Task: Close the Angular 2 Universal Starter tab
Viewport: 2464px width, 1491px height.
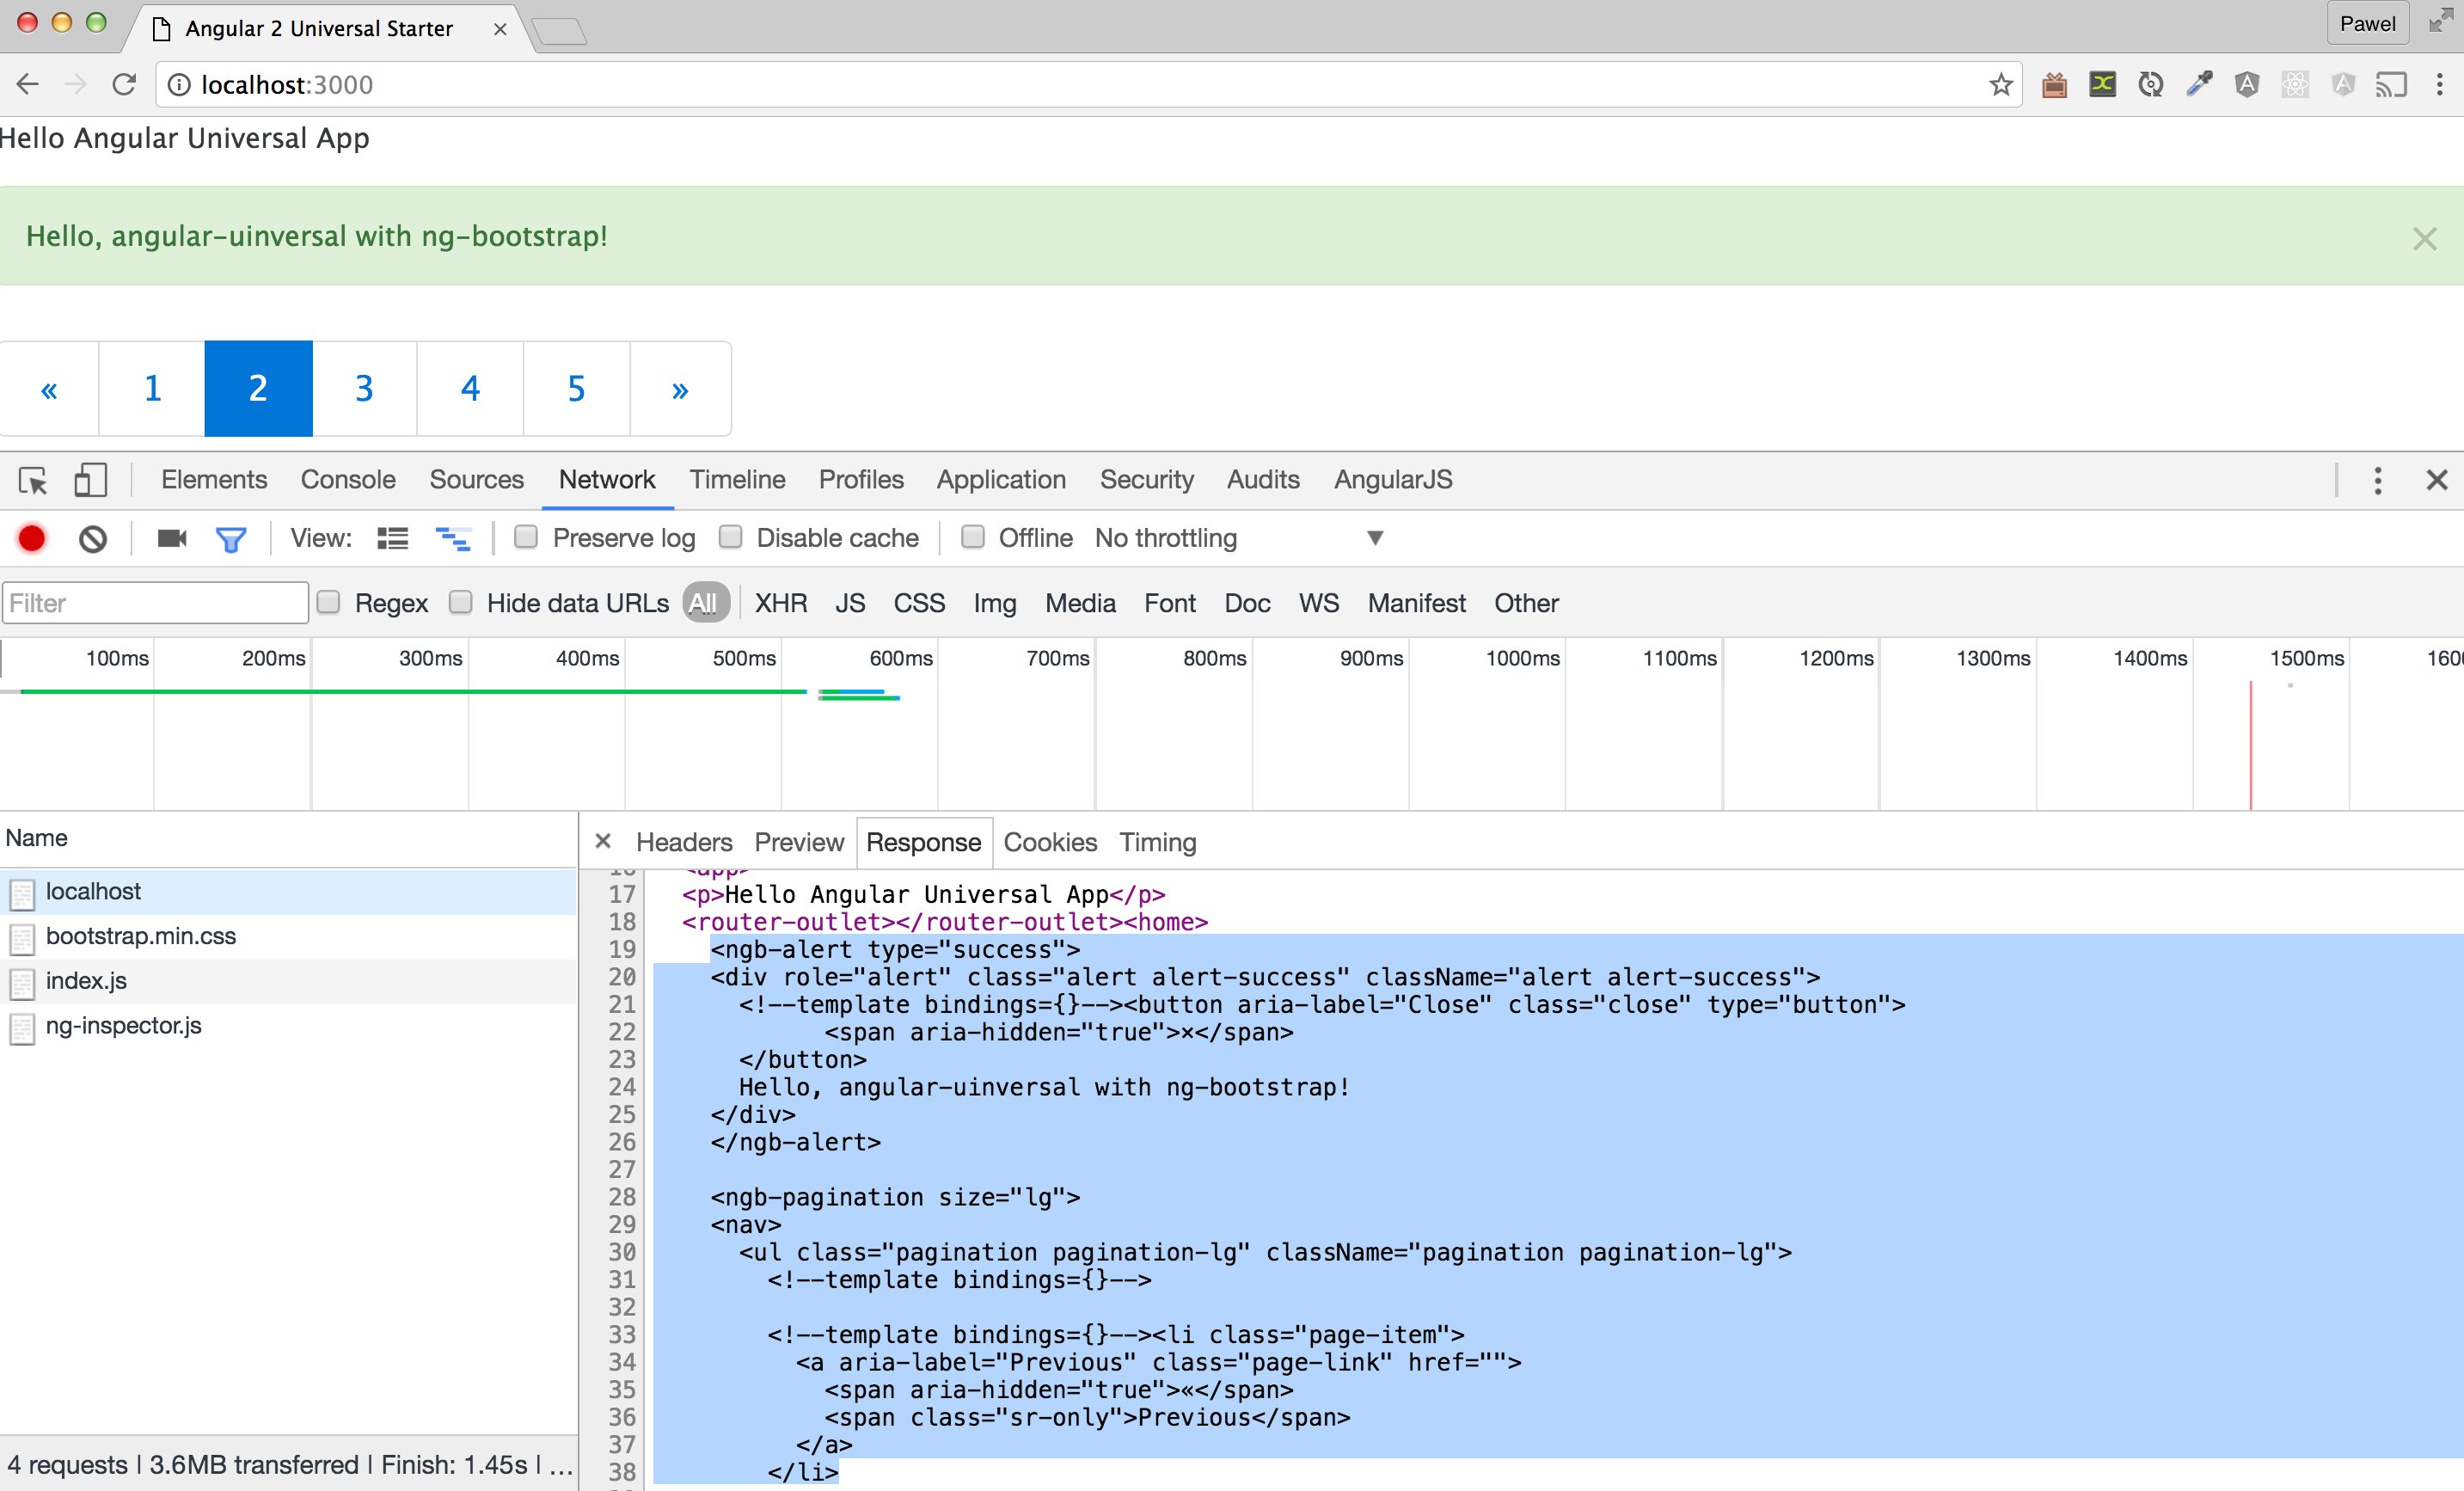Action: pyautogui.click(x=500, y=29)
